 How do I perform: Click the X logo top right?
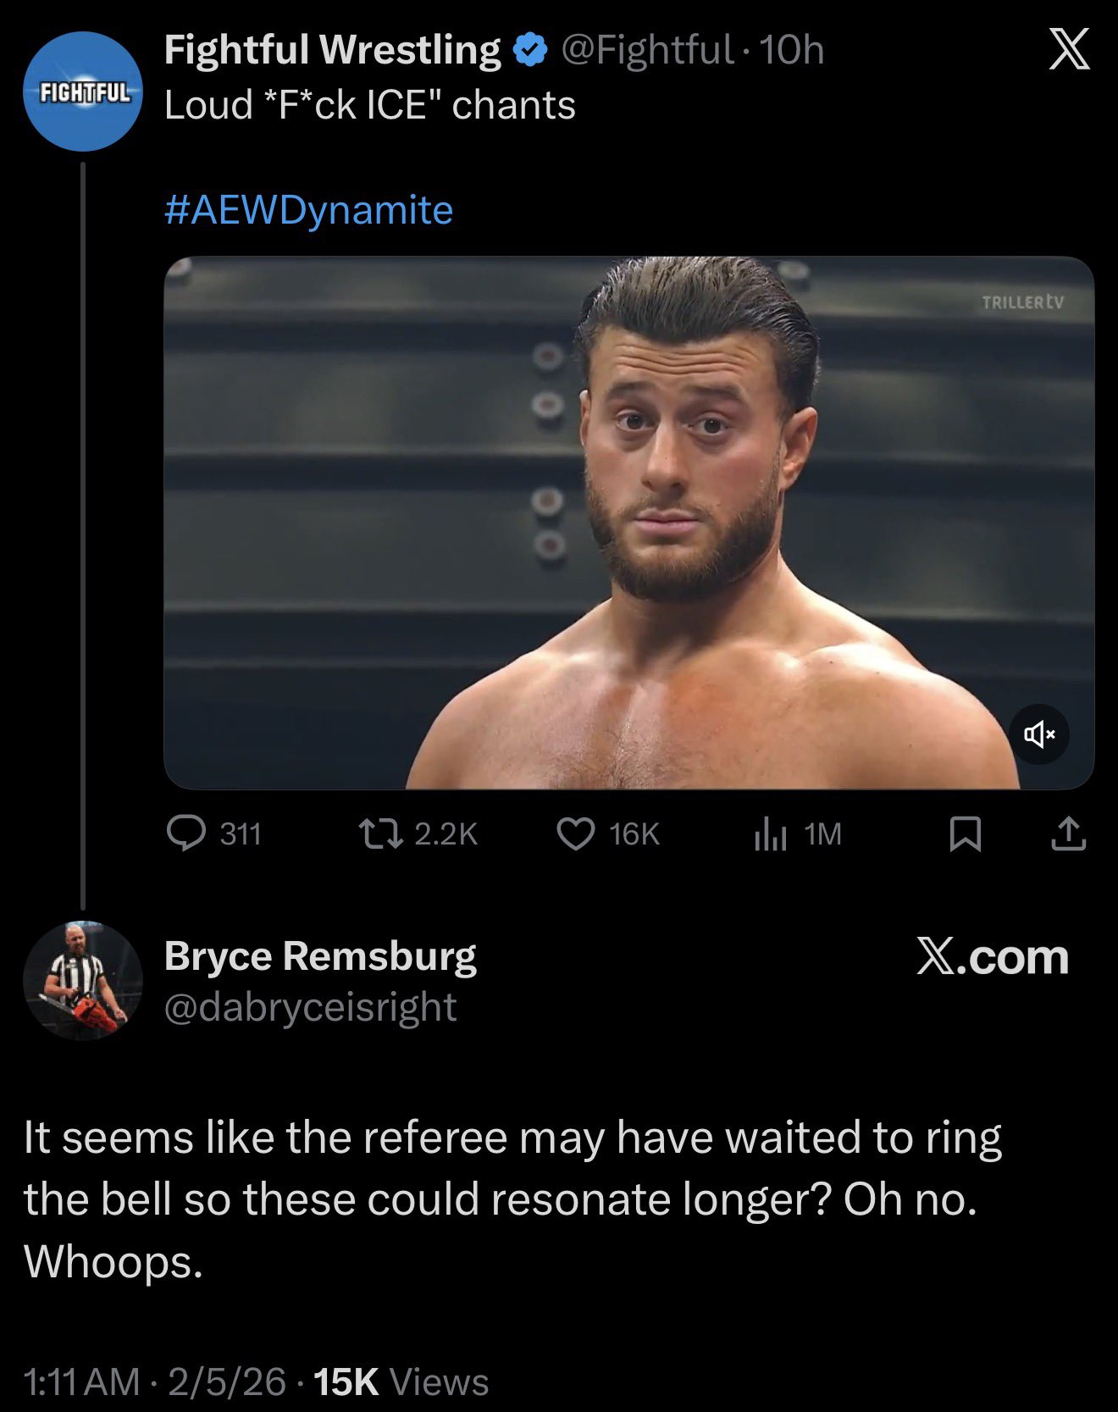[x=1070, y=51]
